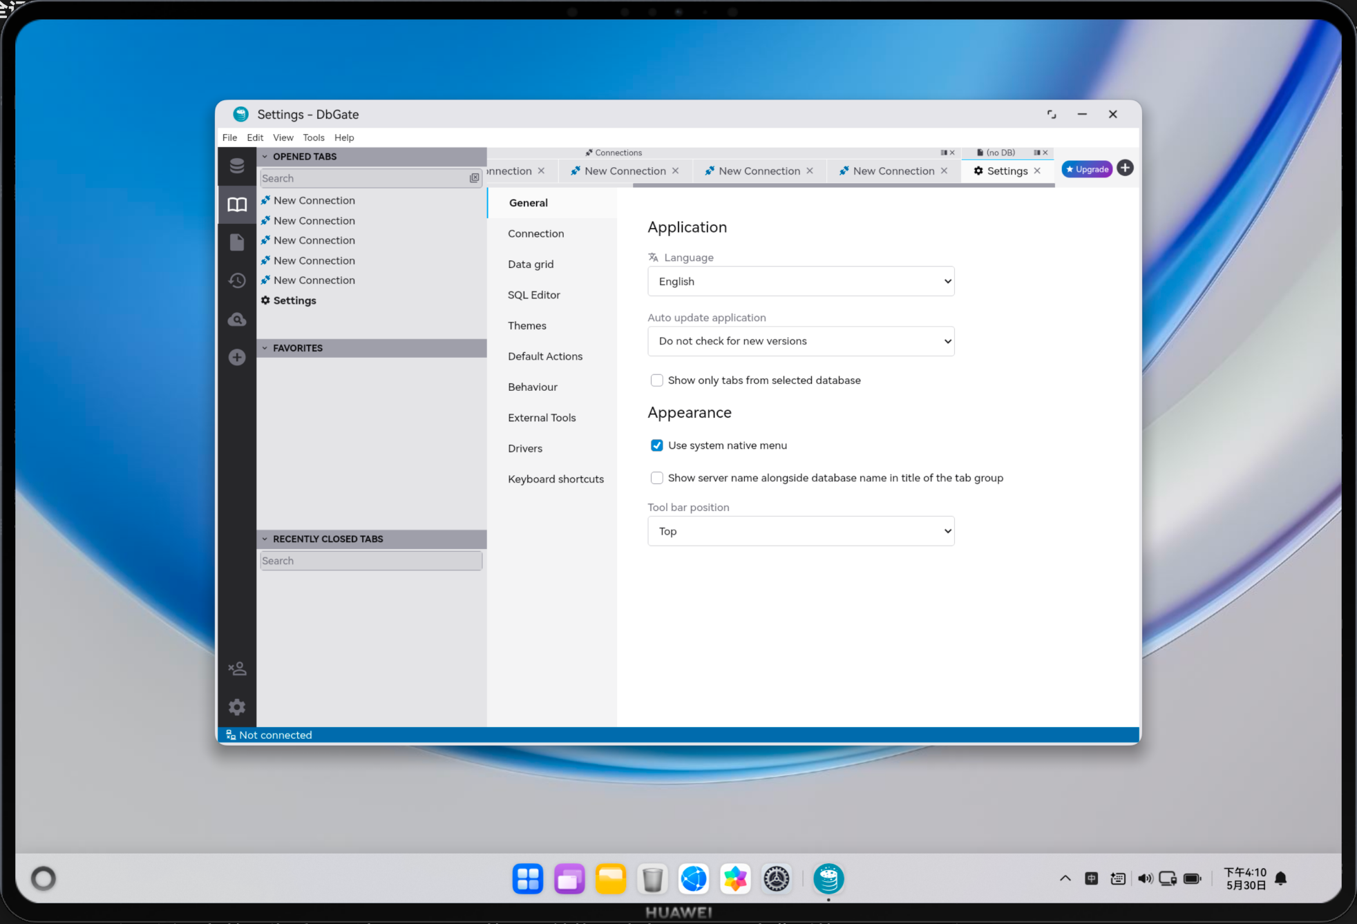Click the Not connected status bar icon
The image size is (1357, 924).
[x=231, y=735]
